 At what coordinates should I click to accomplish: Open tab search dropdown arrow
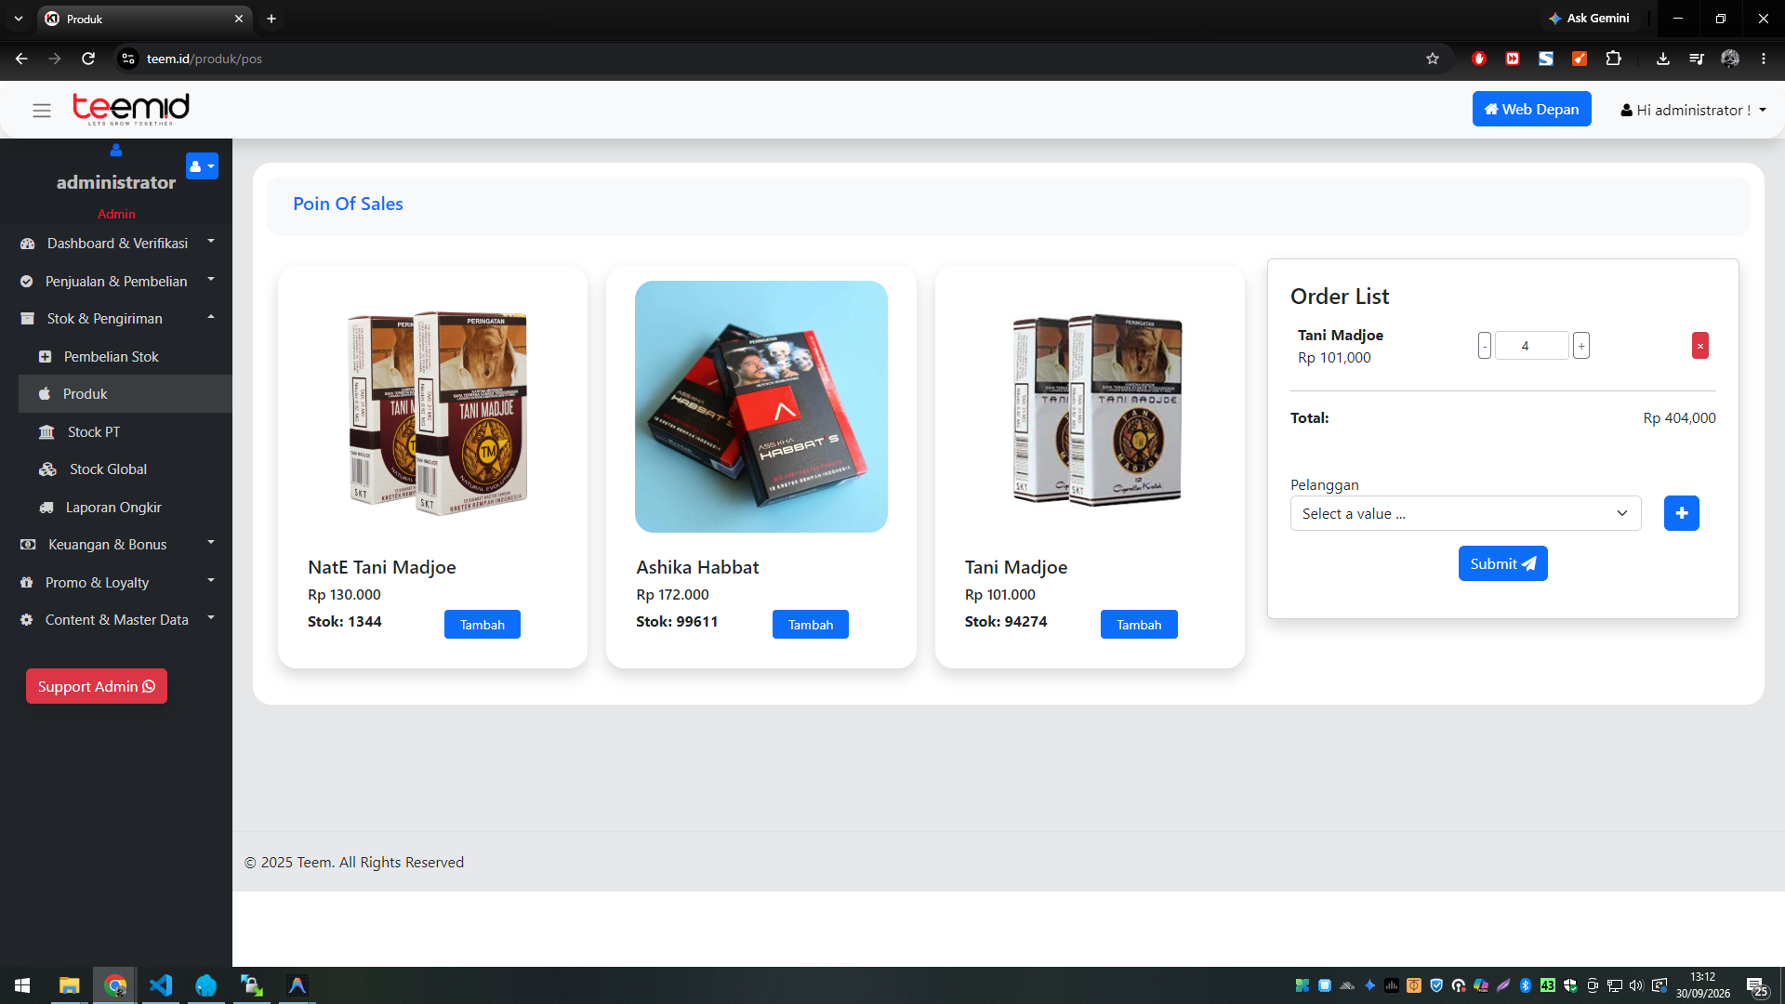18,19
